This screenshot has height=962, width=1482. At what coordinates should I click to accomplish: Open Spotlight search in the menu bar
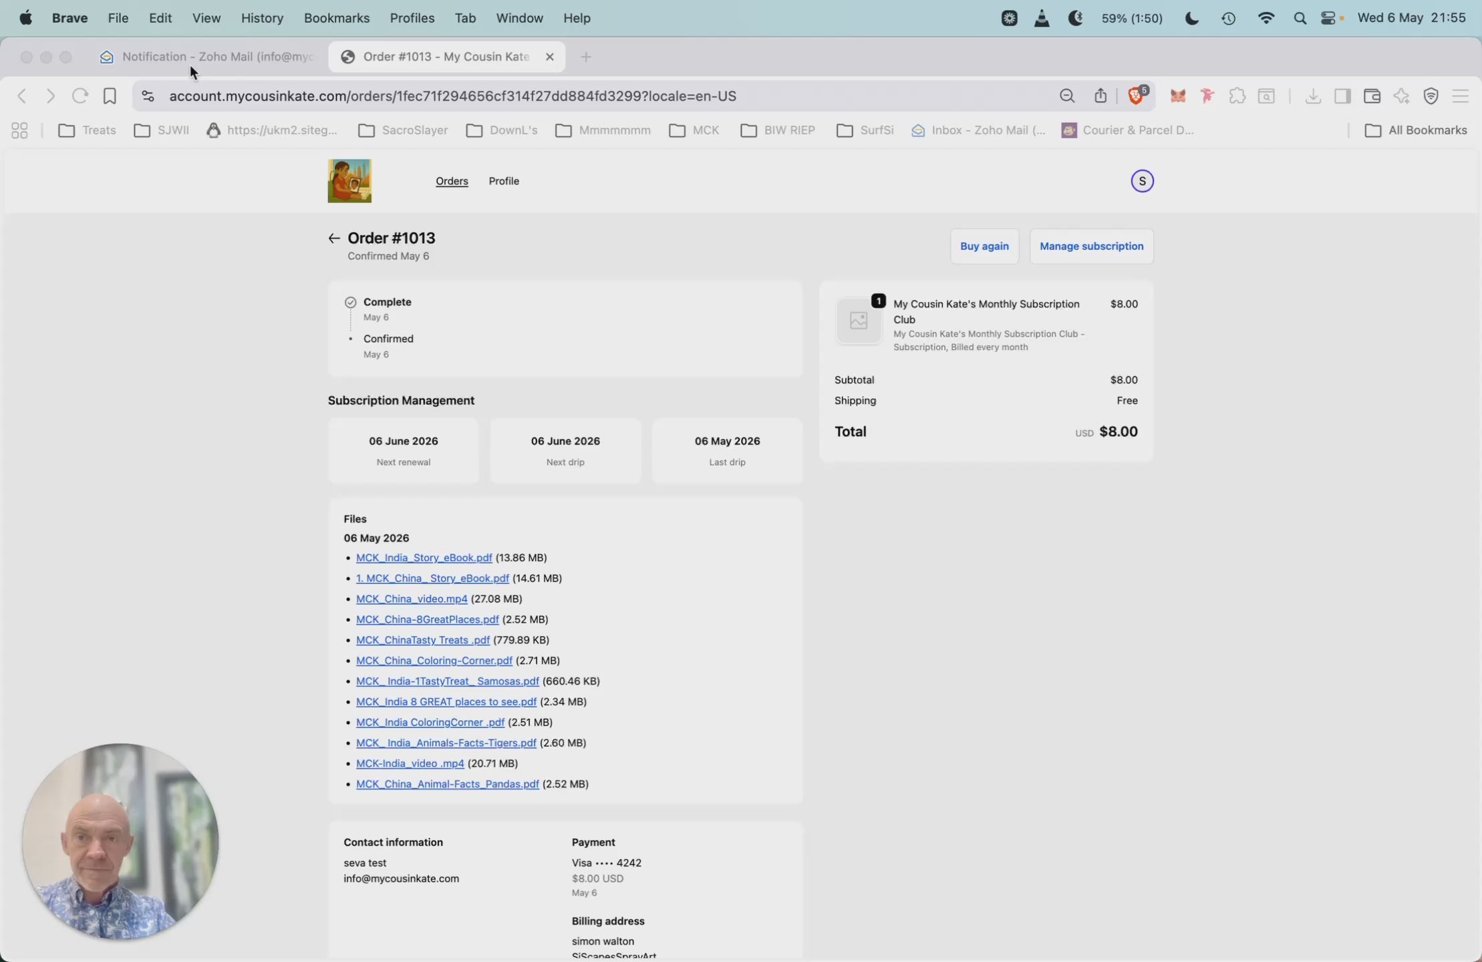[x=1300, y=18]
